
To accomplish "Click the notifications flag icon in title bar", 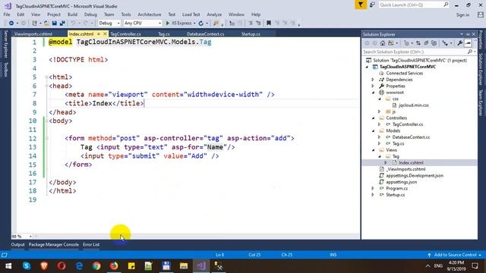I will [x=361, y=5].
